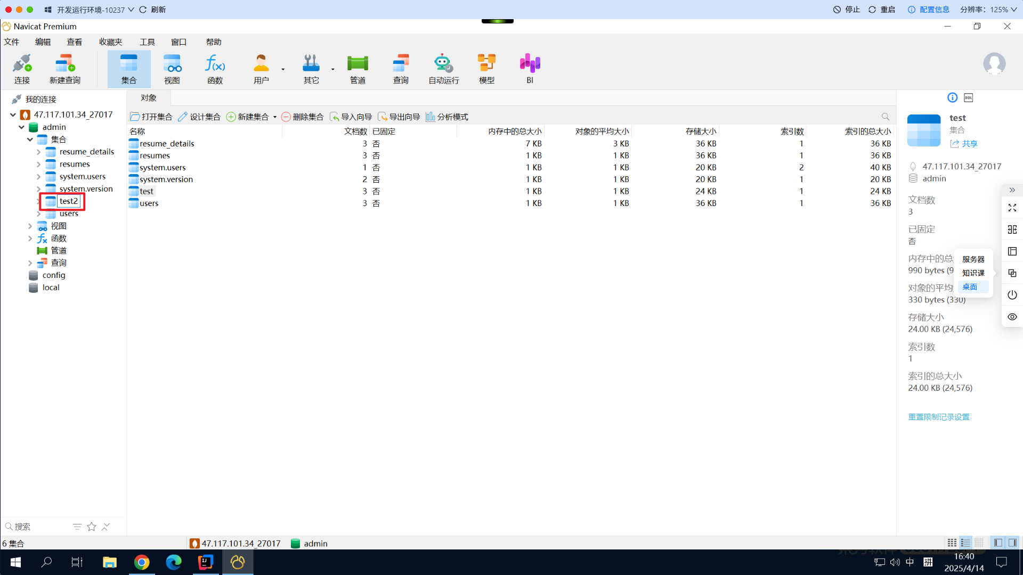Screen dimensions: 1023x575
Task: Click the 共享 share link
Action: 964,144
